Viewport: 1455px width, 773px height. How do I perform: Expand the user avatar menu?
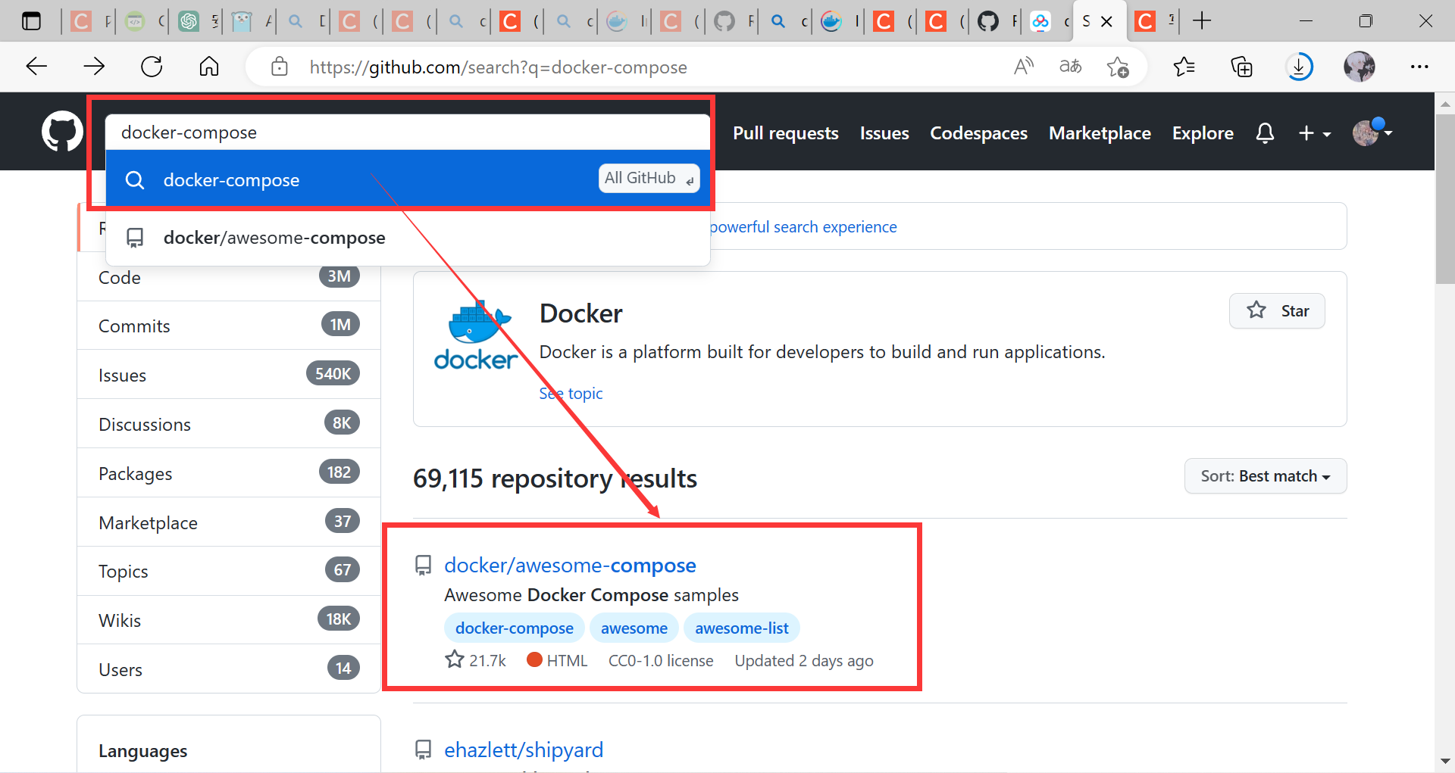pyautogui.click(x=1372, y=132)
